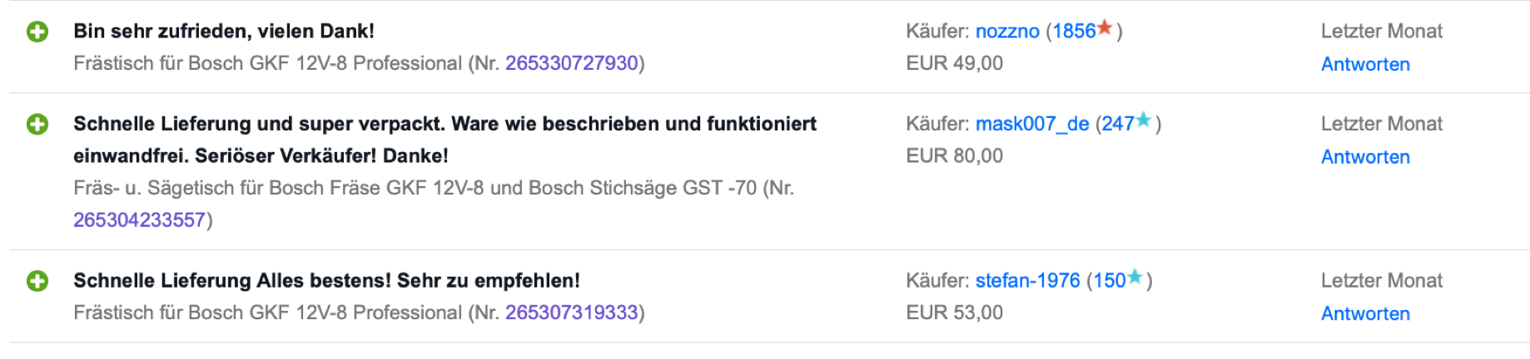Reply to nozzno's feedback via Antworten
This screenshot has height=359, width=1530.
[x=1365, y=65]
